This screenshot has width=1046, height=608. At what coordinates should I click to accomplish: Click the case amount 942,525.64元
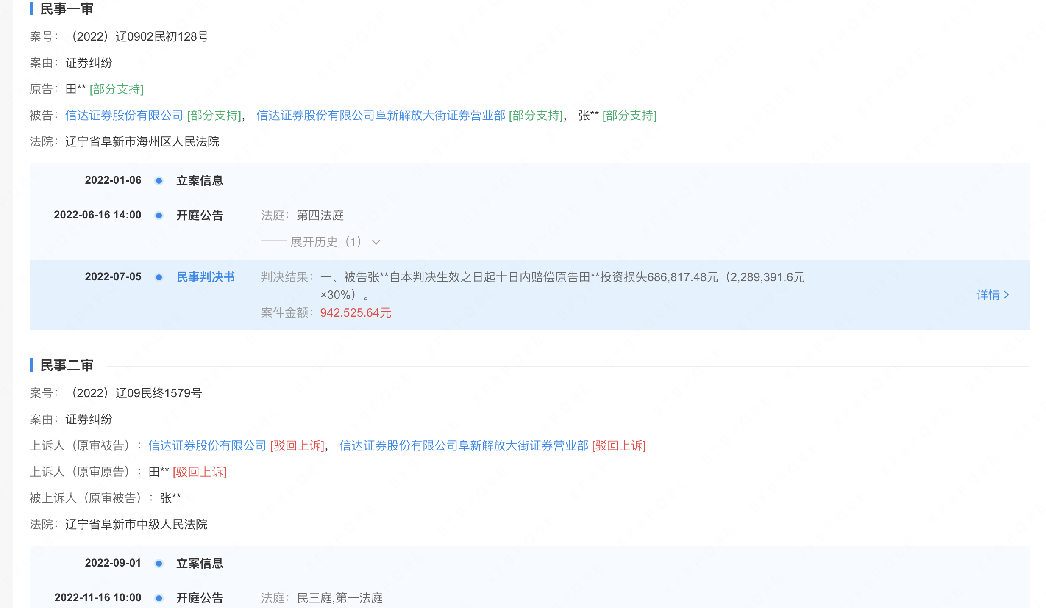pos(355,313)
